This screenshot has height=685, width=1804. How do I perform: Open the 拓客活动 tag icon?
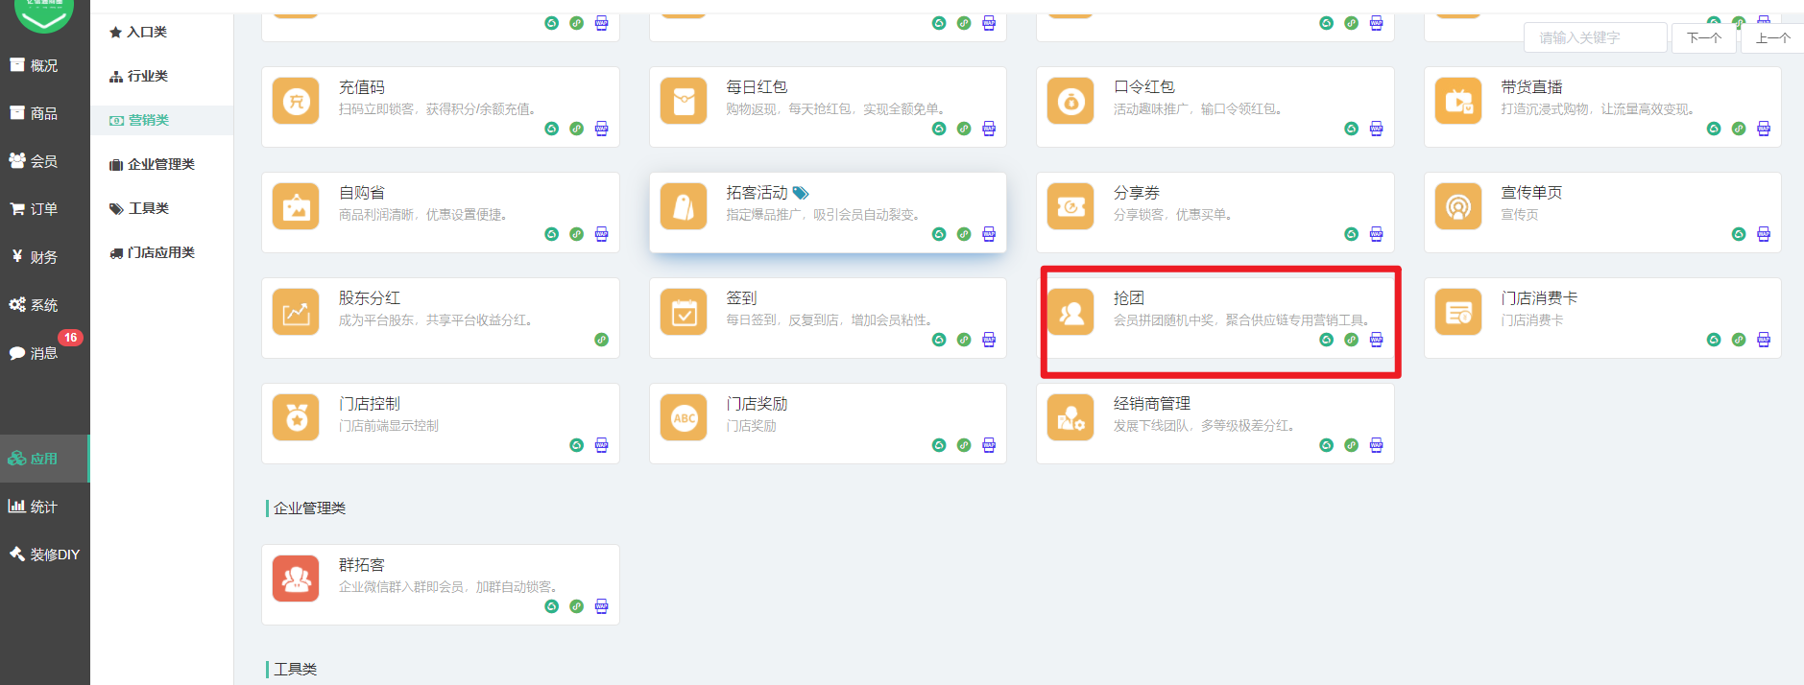[x=684, y=206]
